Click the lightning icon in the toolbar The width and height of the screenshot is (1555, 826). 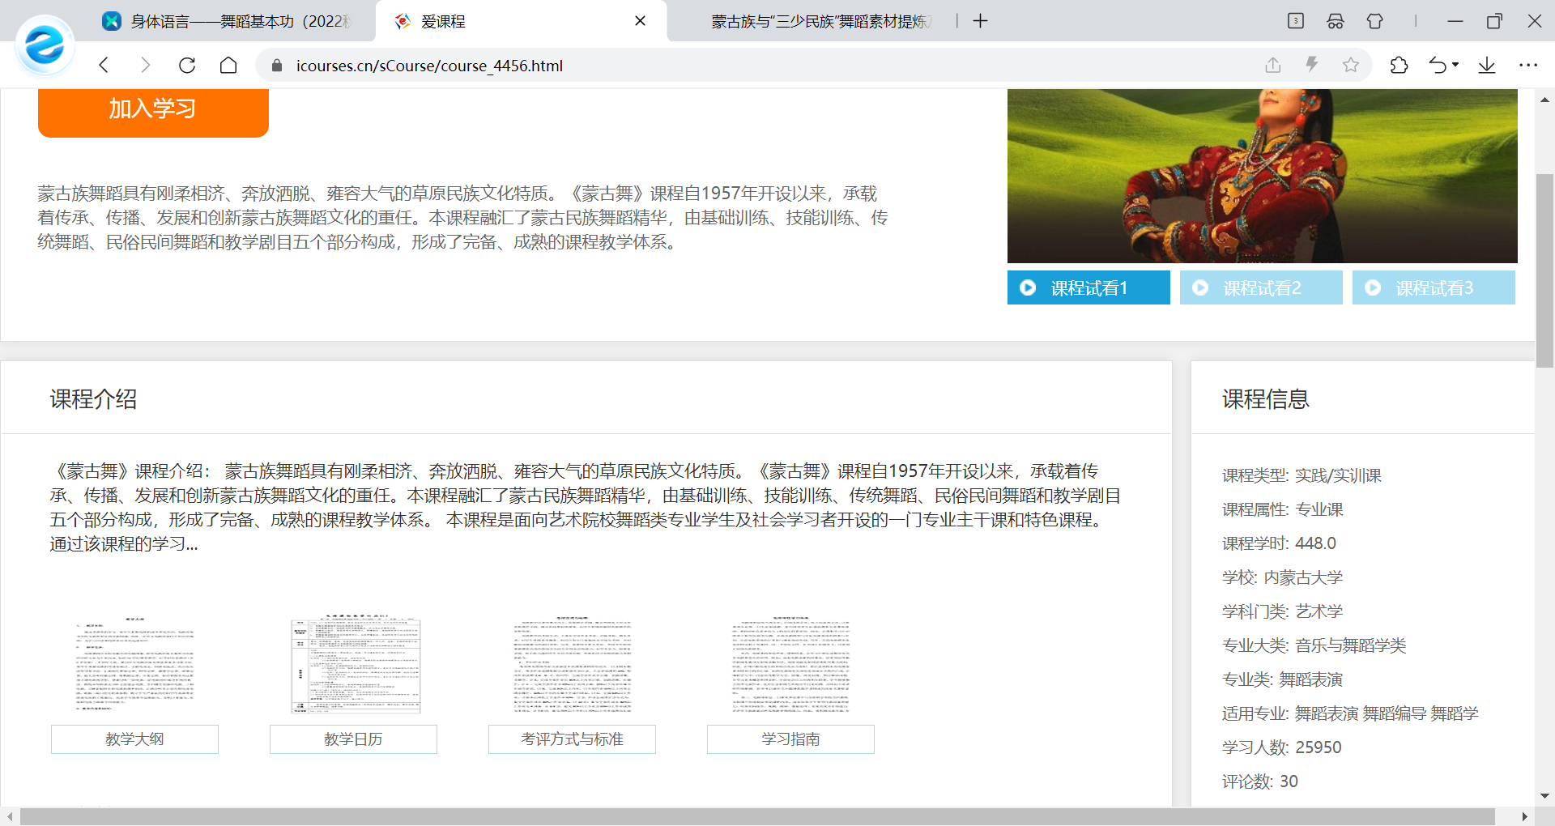[x=1312, y=65]
